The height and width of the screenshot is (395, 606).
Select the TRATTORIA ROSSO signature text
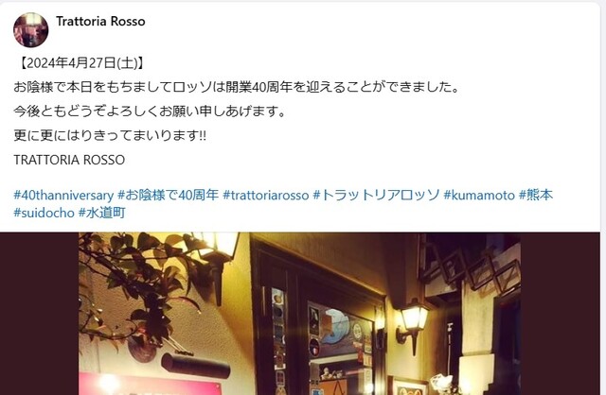(x=69, y=160)
